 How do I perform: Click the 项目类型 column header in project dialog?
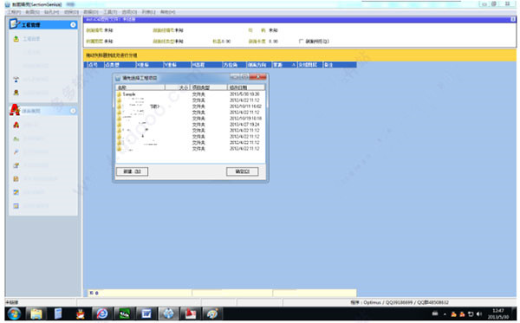click(x=209, y=87)
